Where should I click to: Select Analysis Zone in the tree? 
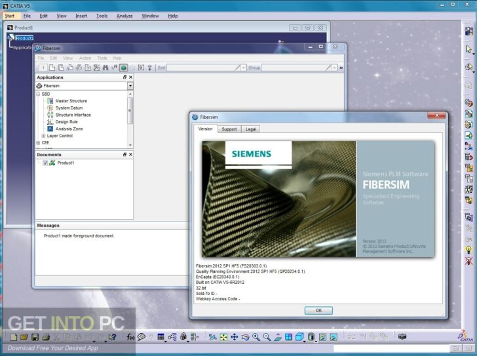pyautogui.click(x=69, y=129)
